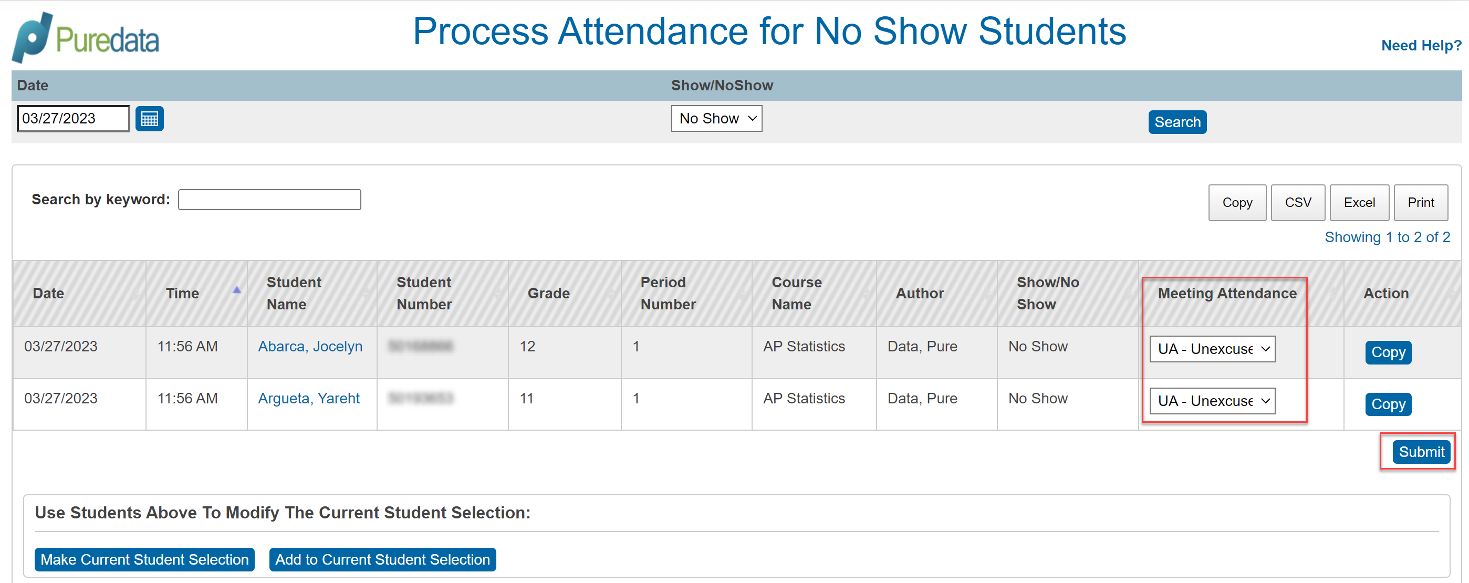Open the calendar date picker icon

[x=149, y=118]
